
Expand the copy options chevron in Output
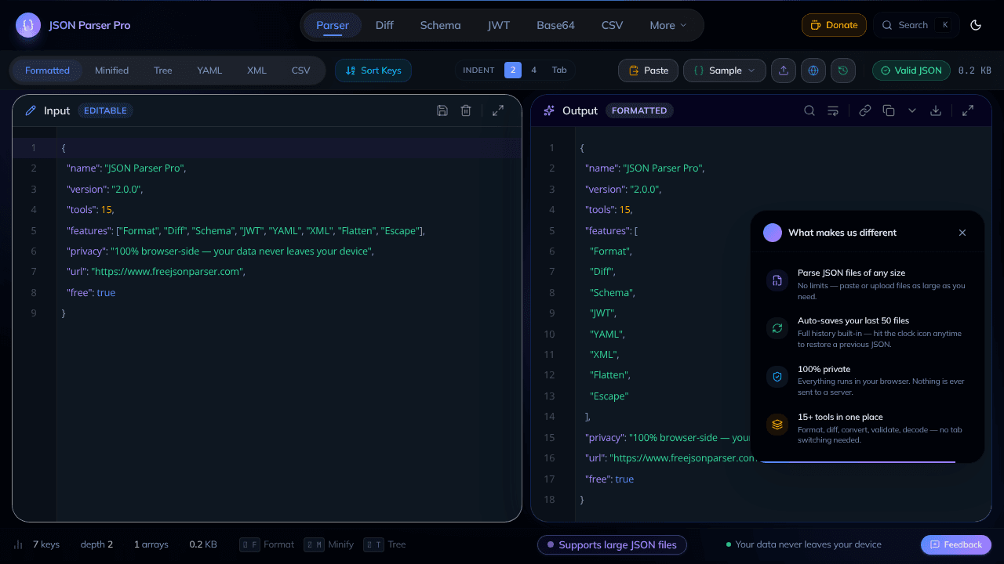click(912, 110)
